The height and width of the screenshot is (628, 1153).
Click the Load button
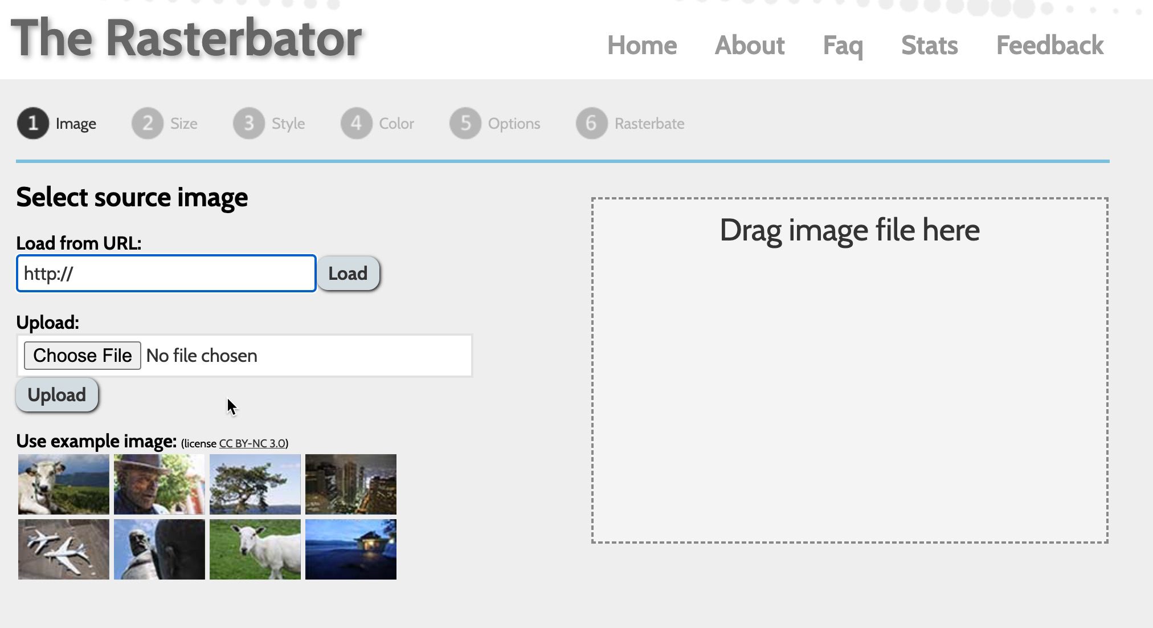point(347,274)
